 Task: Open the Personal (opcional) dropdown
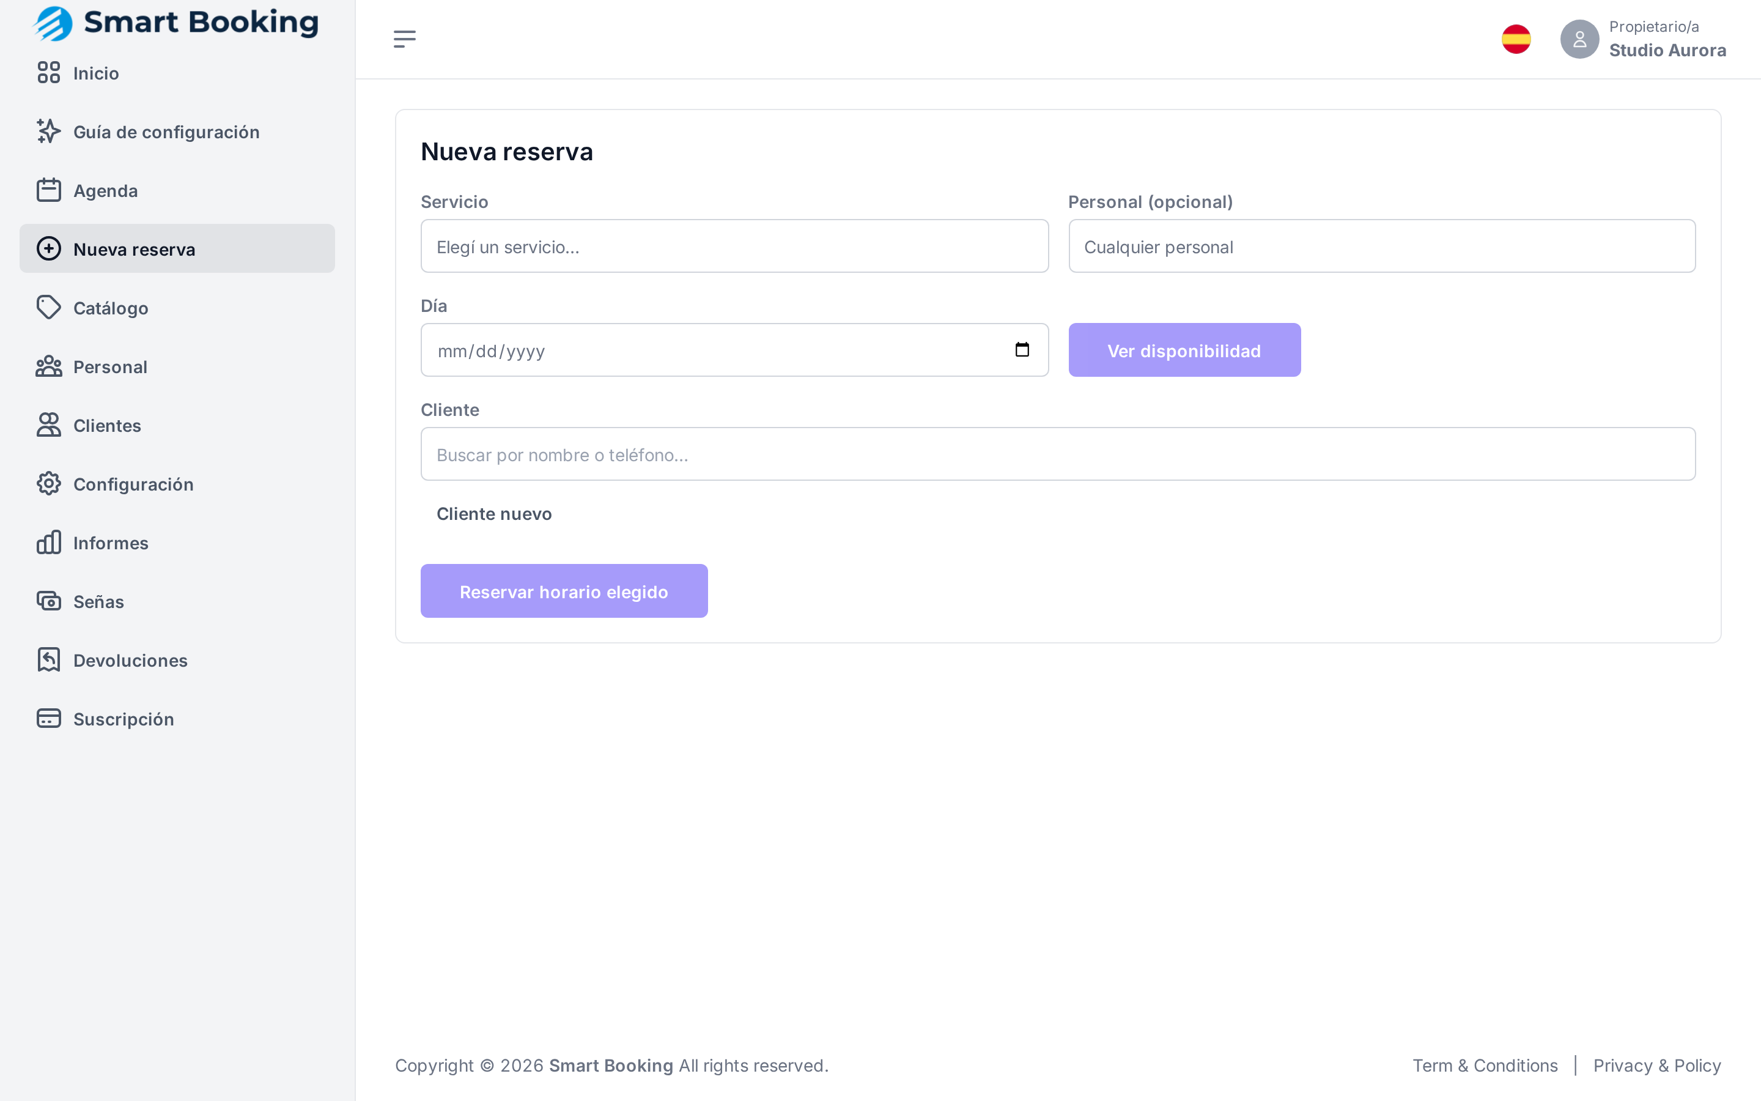(x=1382, y=247)
